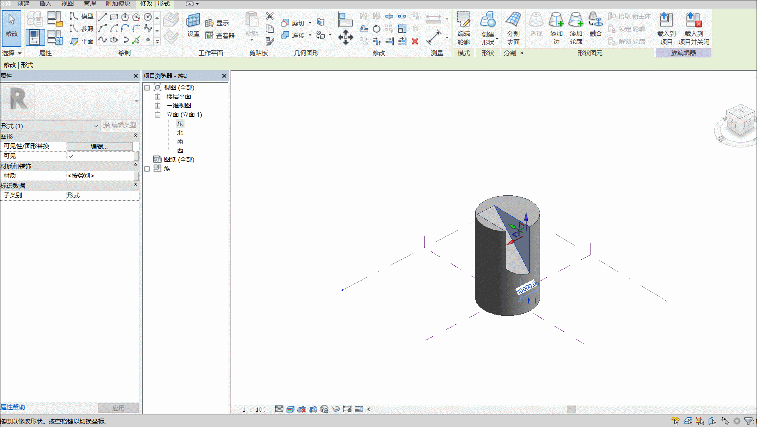Select the Move tool in Modify panel
Screen dimensions: 757x428
pyautogui.click(x=345, y=37)
